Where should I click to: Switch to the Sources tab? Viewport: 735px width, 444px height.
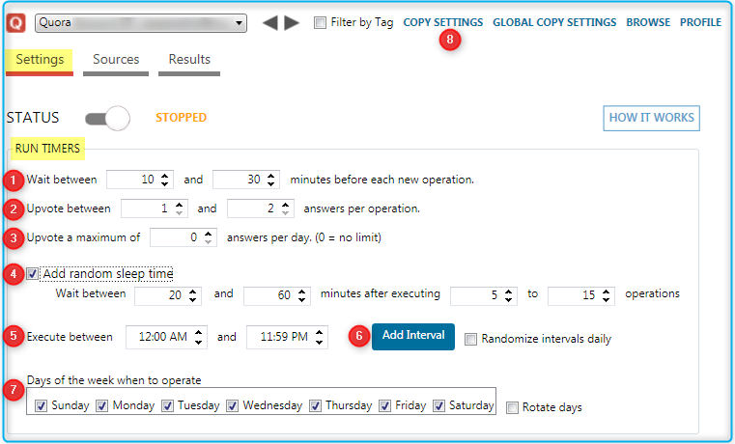coord(116,60)
